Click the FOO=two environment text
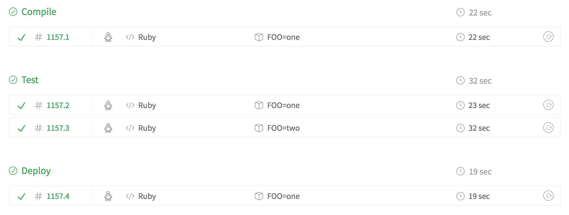Viewport: 569px width, 215px height. click(283, 128)
